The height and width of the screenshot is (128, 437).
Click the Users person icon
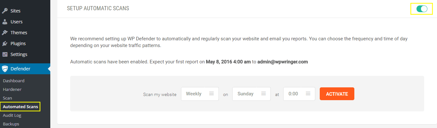(5, 22)
